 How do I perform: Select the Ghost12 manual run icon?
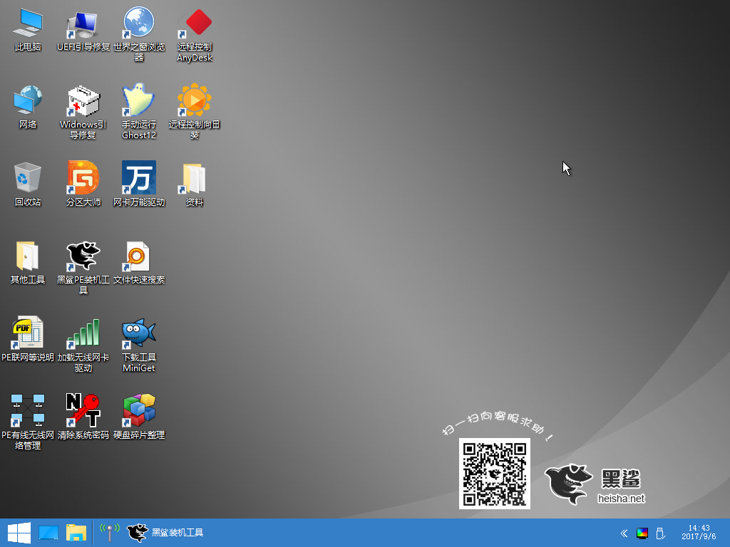[139, 101]
